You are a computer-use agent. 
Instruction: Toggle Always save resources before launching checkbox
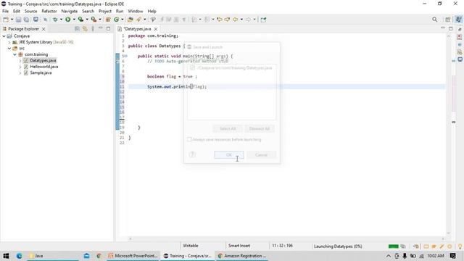click(189, 139)
